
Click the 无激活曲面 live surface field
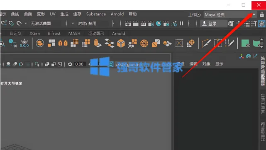coord(45,24)
